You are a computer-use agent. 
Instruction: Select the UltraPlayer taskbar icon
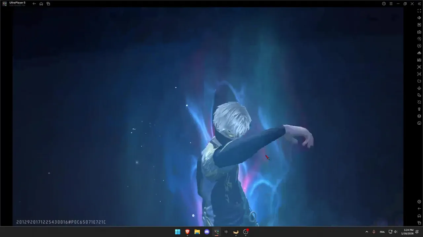pos(216,232)
